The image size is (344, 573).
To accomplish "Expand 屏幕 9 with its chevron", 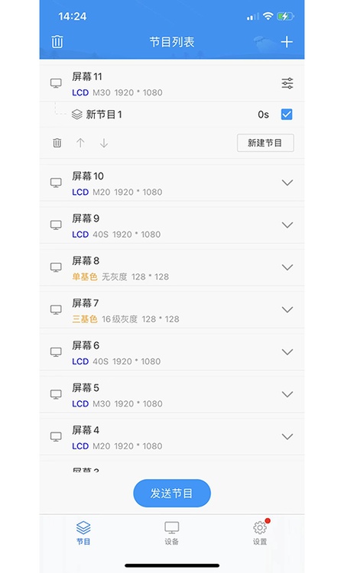I will tap(287, 225).
